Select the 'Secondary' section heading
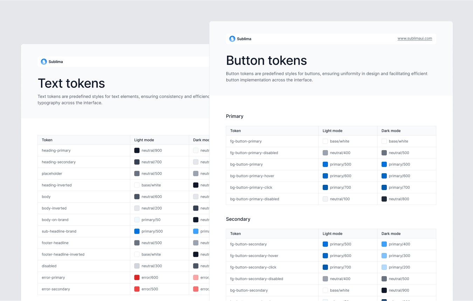The height and width of the screenshot is (301, 473). point(238,219)
